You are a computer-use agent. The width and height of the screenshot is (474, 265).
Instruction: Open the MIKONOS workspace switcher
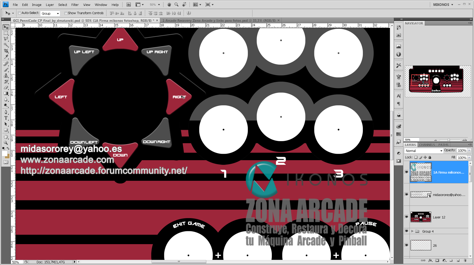tap(443, 5)
